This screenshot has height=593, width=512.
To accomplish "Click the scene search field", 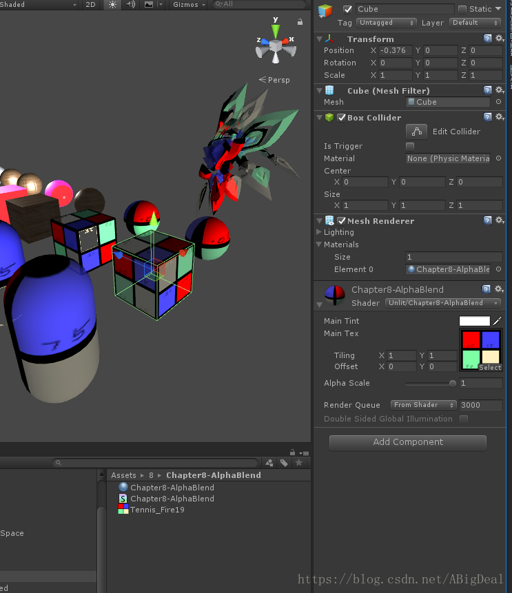I will (259, 4).
